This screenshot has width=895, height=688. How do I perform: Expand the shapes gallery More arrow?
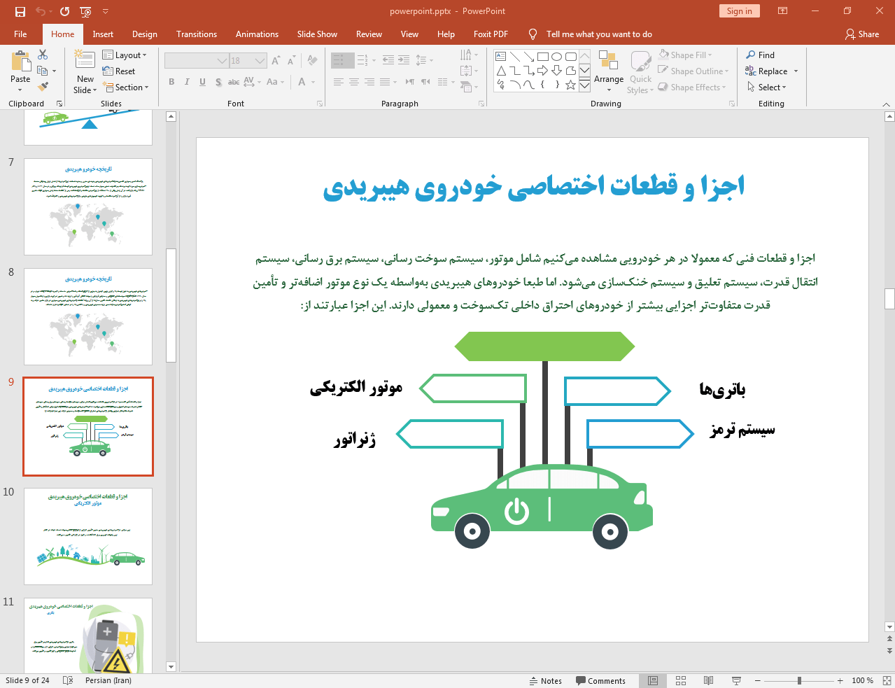click(x=584, y=85)
